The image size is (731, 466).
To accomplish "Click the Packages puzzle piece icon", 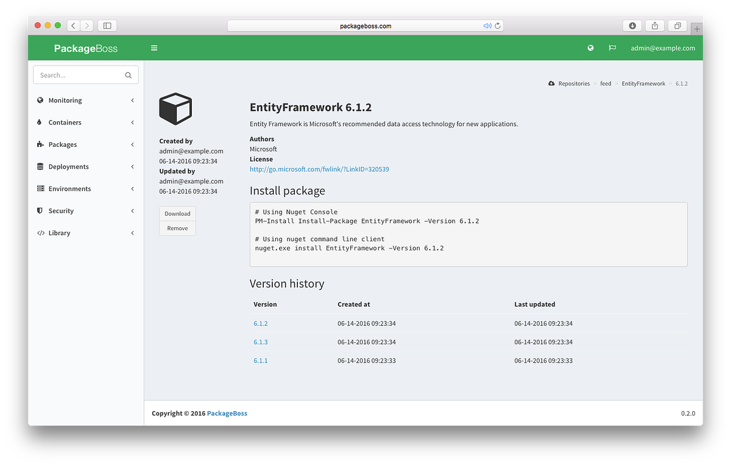I will (40, 144).
